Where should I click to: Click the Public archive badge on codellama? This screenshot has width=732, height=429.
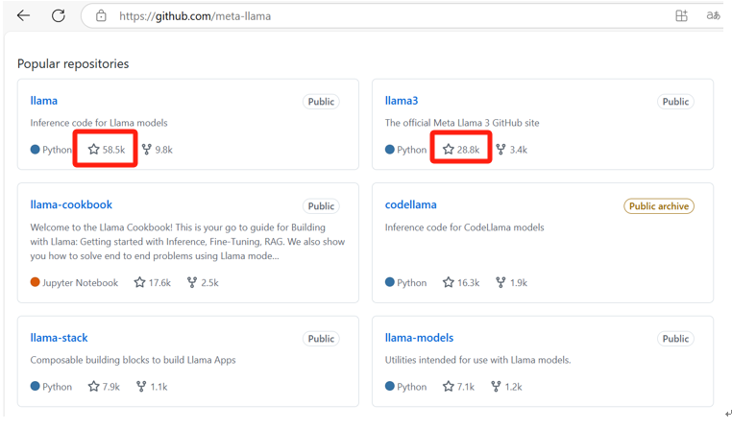pos(658,206)
